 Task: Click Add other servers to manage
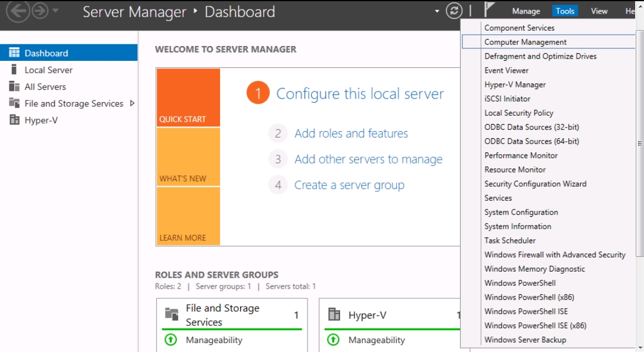[x=368, y=159]
